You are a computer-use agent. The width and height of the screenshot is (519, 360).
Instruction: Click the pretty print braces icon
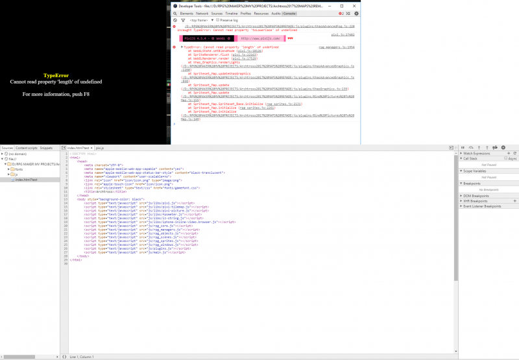(64, 357)
